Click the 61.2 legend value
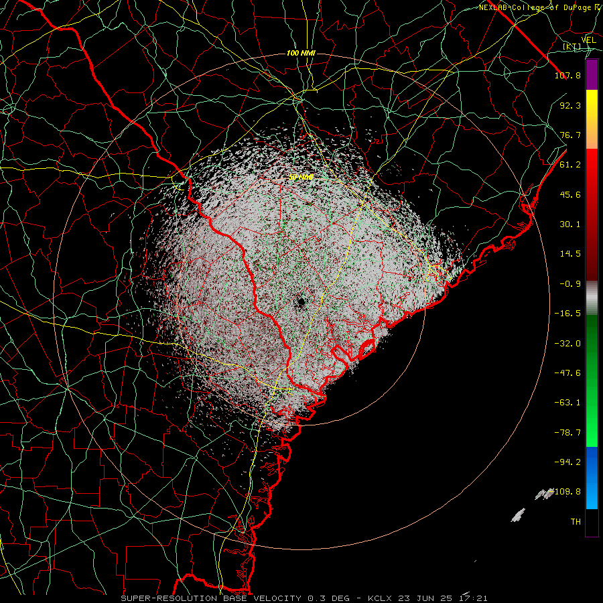This screenshot has width=603, height=603. 570,165
